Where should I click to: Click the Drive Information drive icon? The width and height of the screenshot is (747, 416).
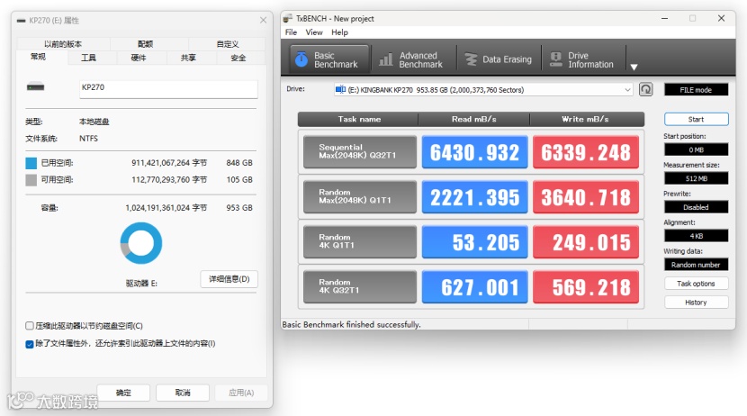(x=555, y=59)
